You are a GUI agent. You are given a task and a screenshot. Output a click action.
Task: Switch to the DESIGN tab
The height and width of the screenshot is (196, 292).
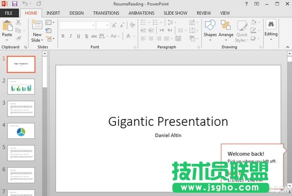click(76, 13)
